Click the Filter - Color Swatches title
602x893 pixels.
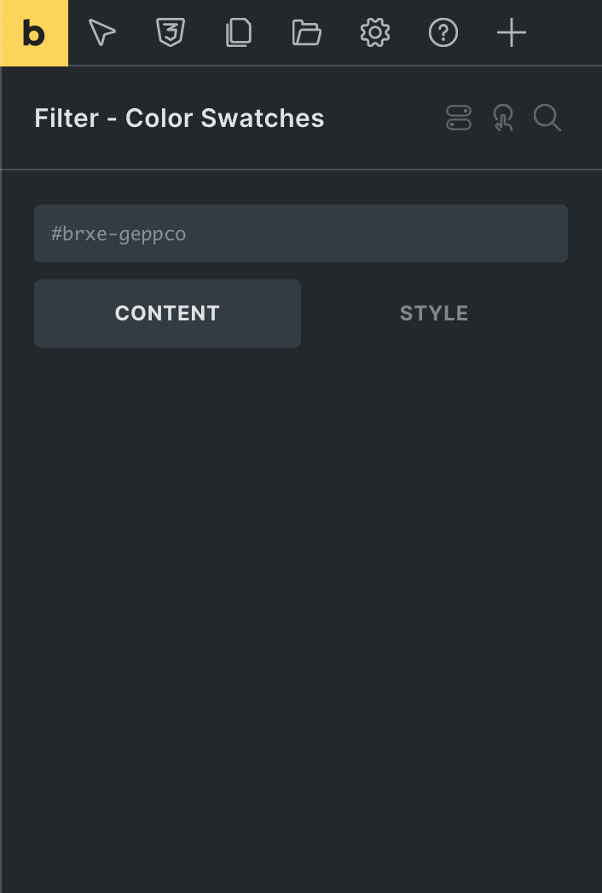[179, 118]
